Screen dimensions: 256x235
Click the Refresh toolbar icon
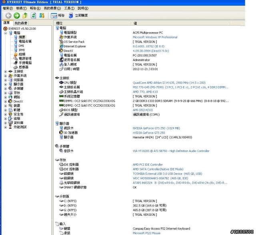click(x=34, y=15)
